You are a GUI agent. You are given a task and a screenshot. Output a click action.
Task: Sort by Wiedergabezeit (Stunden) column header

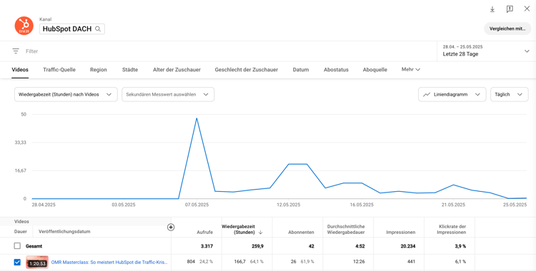pyautogui.click(x=238, y=230)
